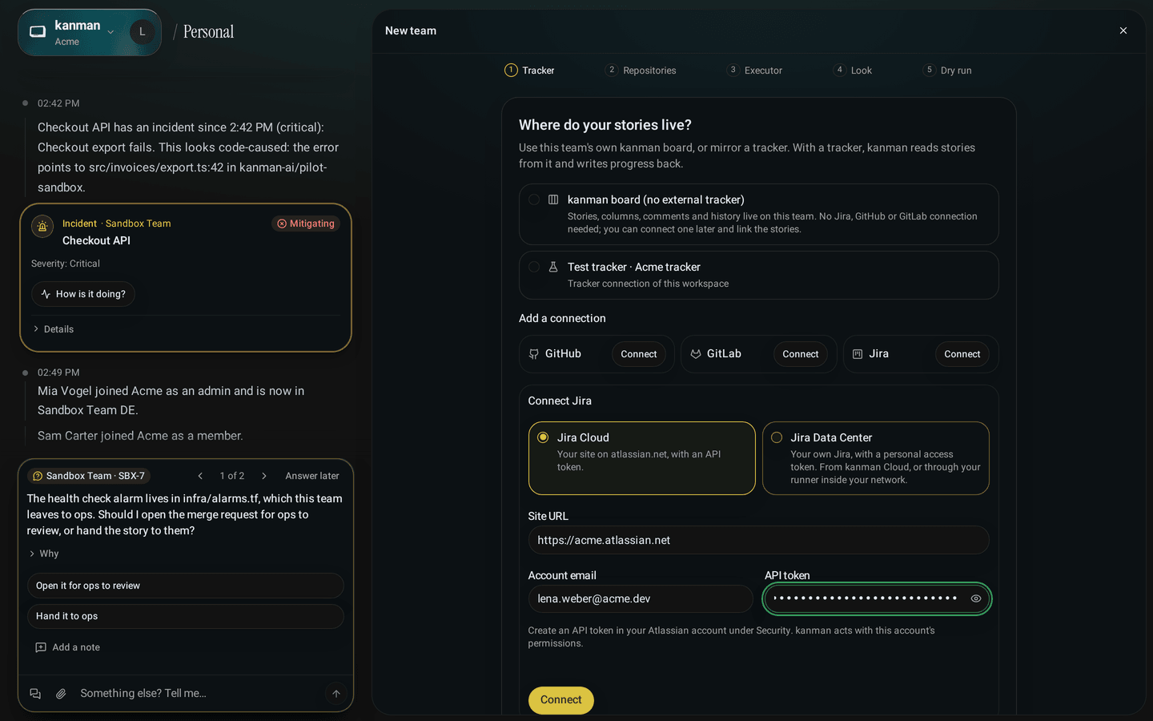
Task: Go to the Look step
Action: pyautogui.click(x=853, y=70)
